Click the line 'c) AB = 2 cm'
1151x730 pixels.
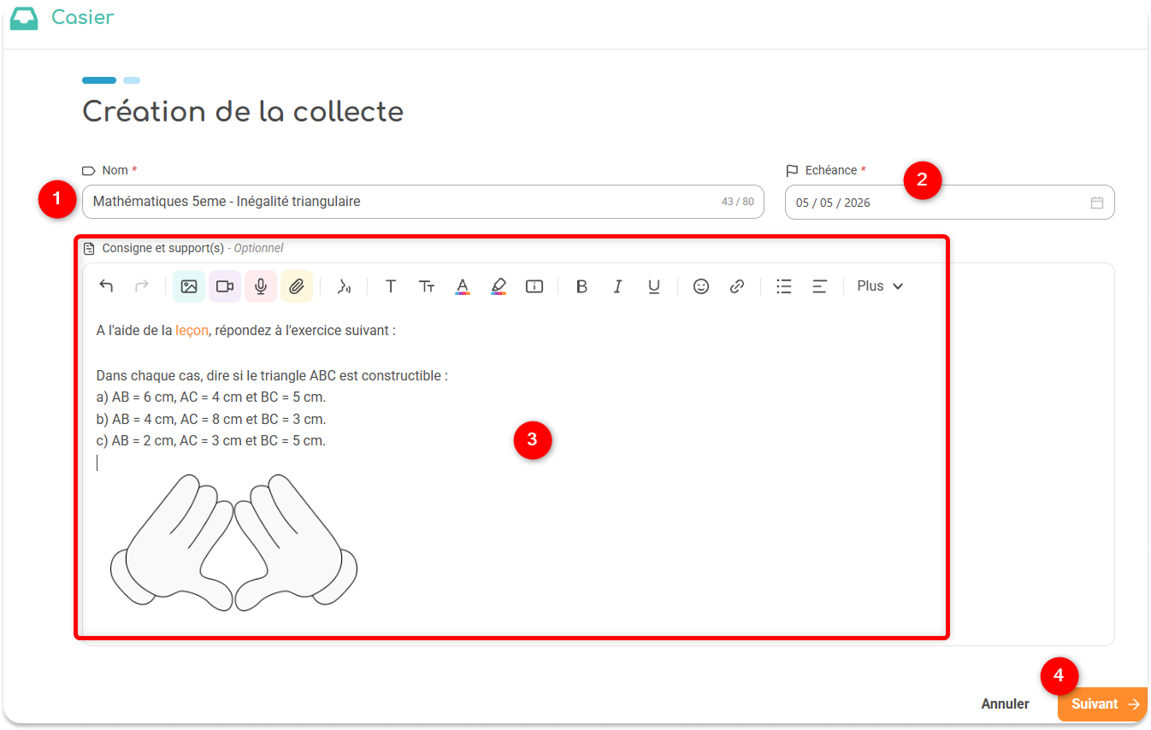coord(211,441)
